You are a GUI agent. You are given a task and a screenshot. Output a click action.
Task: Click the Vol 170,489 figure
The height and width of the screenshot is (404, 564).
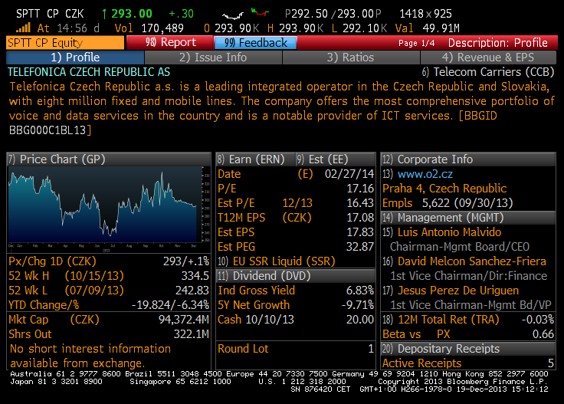click(149, 28)
